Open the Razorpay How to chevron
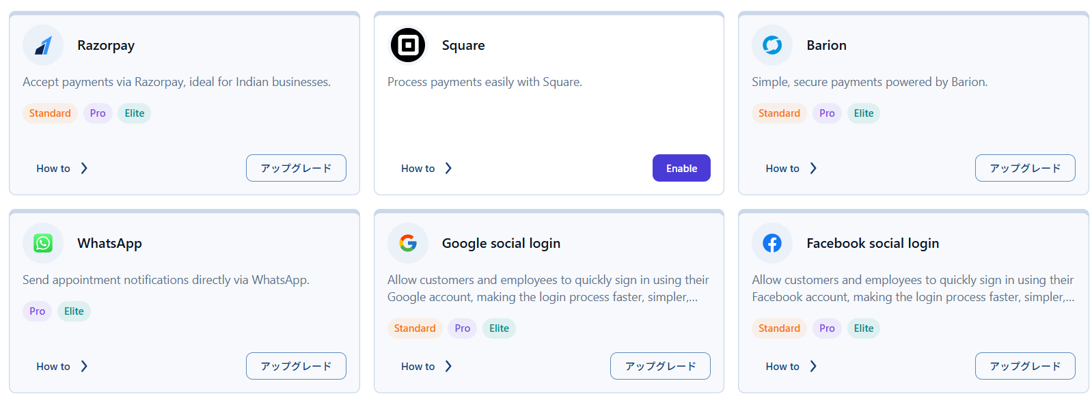1092x396 pixels. [84, 169]
